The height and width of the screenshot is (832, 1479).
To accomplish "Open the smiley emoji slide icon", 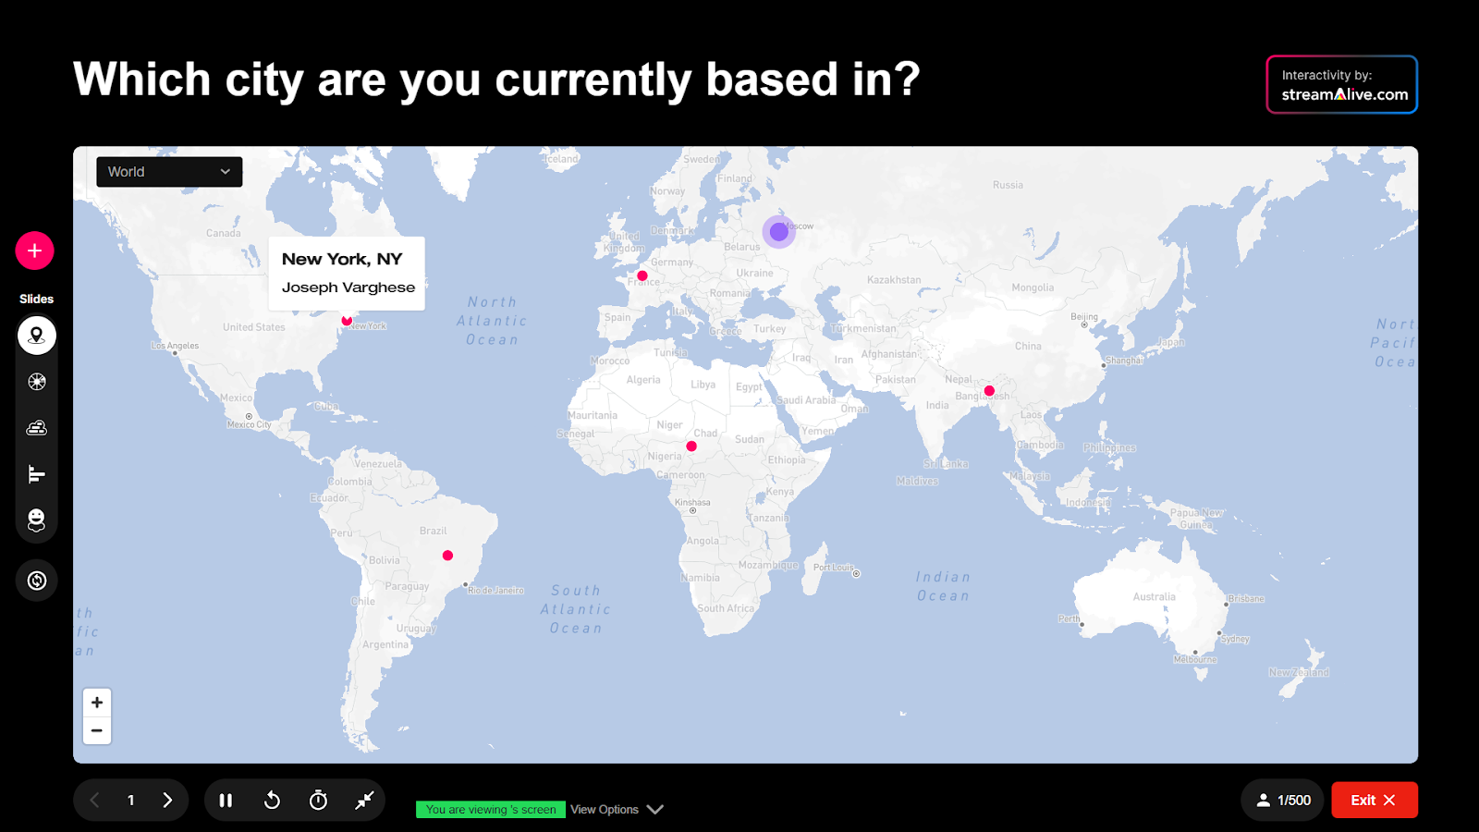I will 37,520.
